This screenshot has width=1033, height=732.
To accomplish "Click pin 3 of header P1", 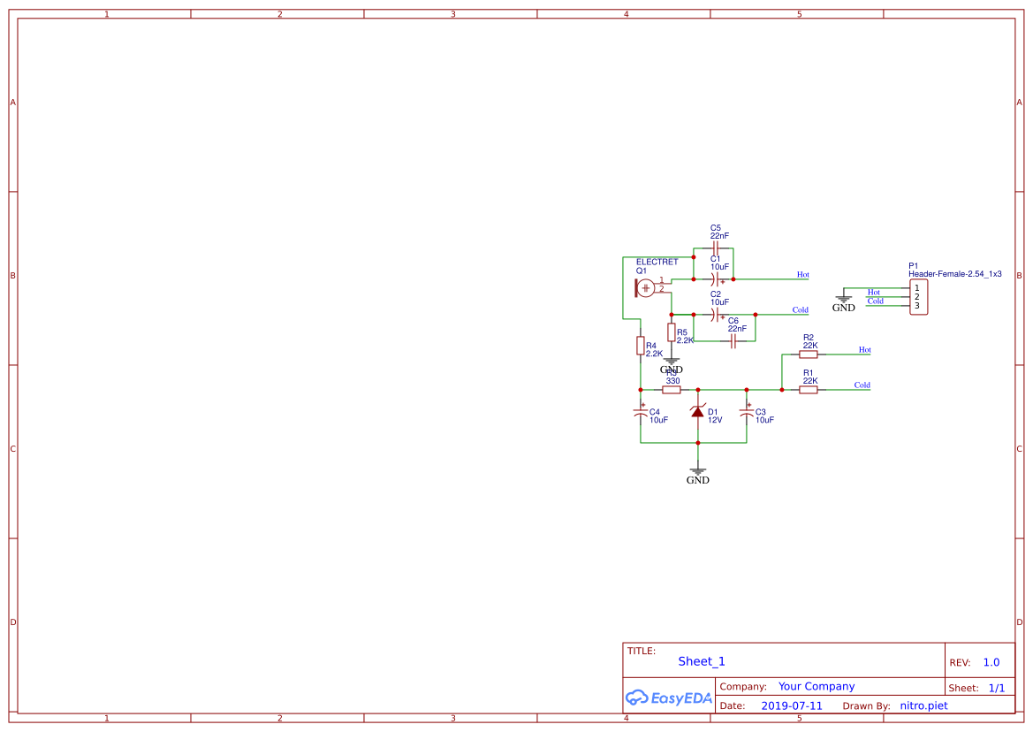I will pos(916,306).
